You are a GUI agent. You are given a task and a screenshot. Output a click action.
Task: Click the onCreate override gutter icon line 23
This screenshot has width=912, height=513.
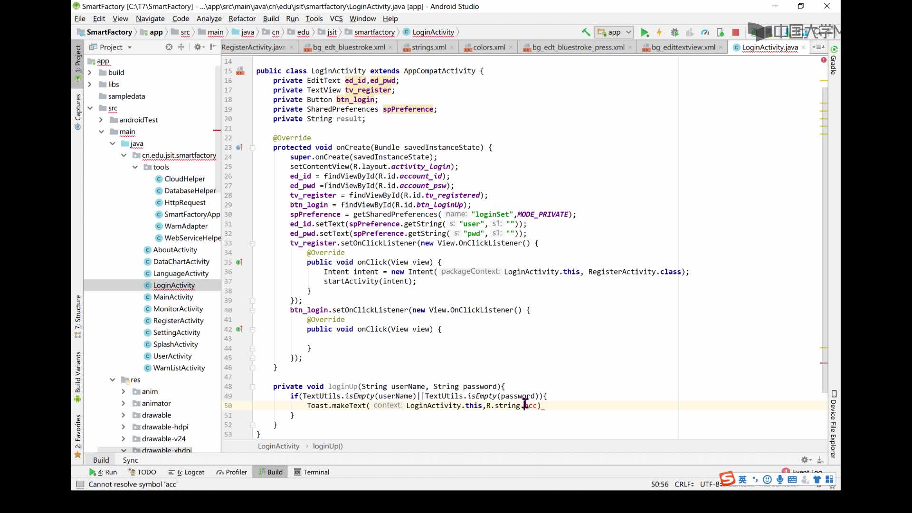pos(239,147)
